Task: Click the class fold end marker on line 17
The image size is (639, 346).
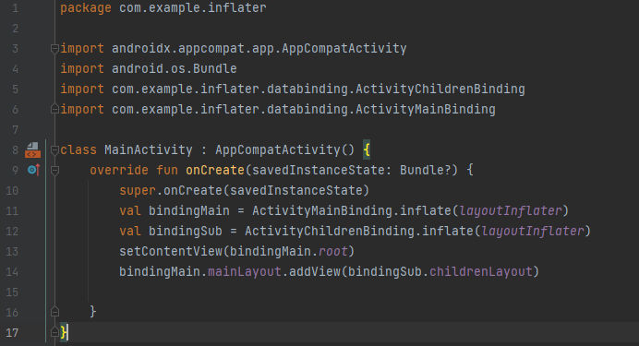Action: [54, 332]
